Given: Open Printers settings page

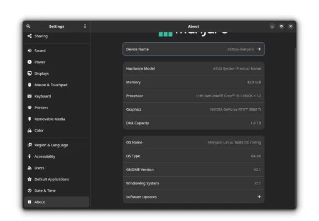Looking at the screenshot, I should 56,107.
